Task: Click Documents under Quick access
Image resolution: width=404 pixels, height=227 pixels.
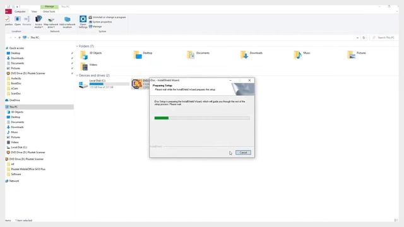Action: point(17,63)
